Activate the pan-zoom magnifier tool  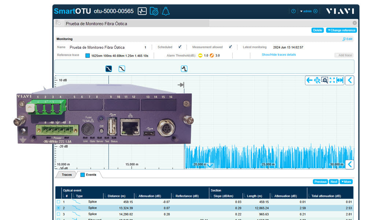[317, 81]
